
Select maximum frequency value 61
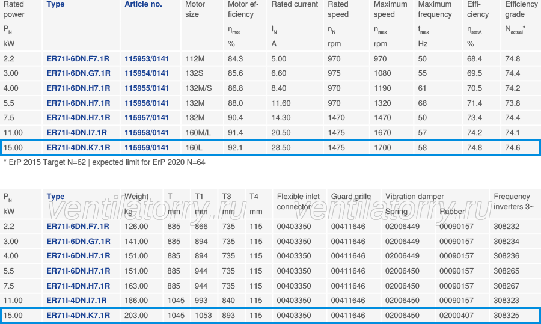tap(423, 88)
